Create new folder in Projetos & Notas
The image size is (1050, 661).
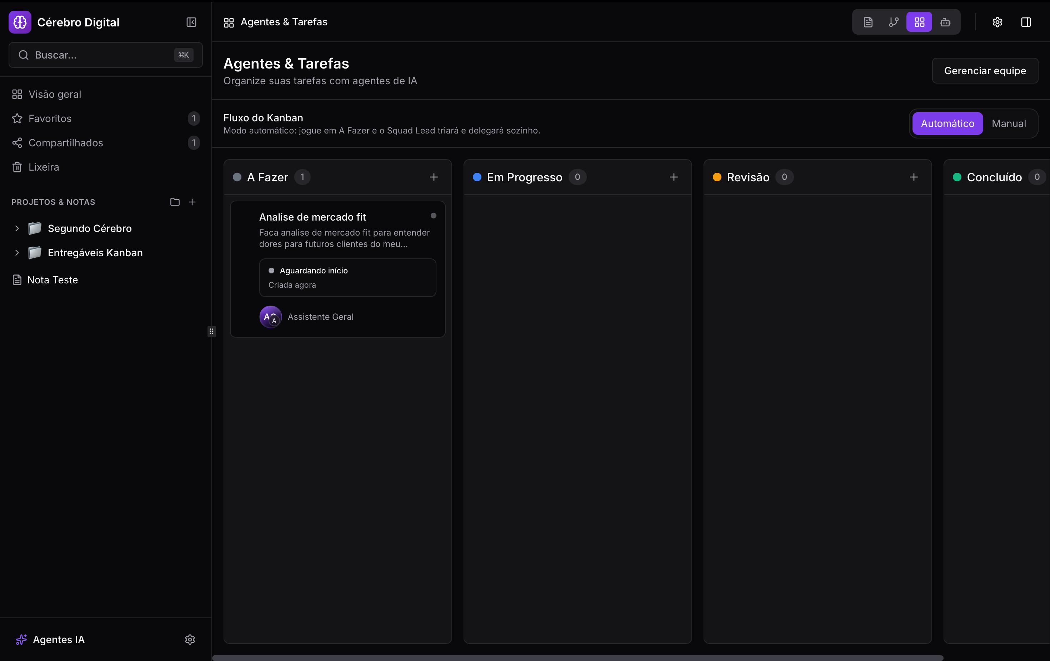(x=175, y=202)
